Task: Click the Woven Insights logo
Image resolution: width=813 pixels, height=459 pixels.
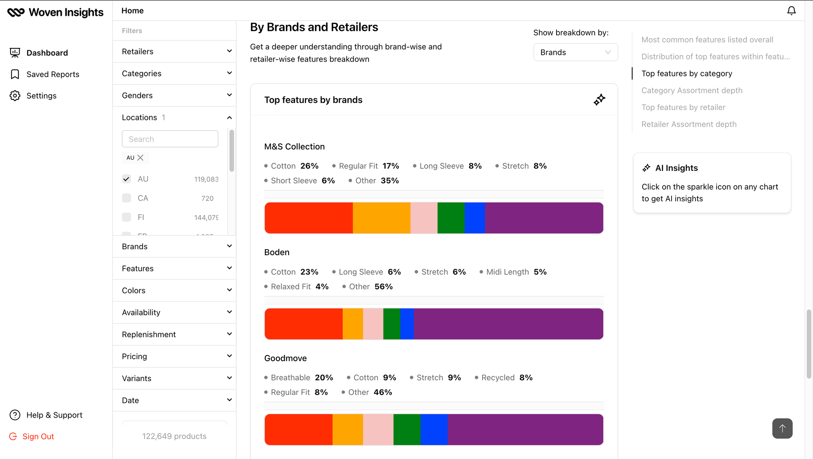Action: coord(55,12)
